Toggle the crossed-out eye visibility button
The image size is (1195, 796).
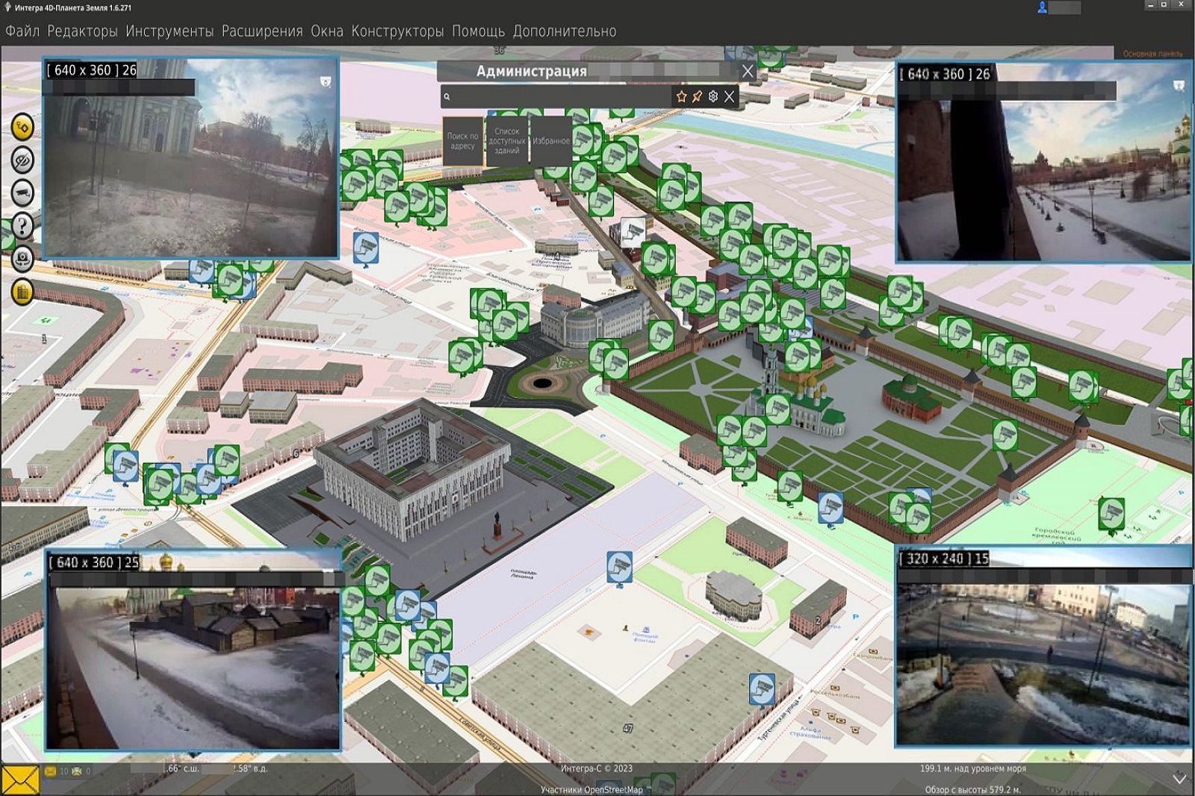point(22,161)
